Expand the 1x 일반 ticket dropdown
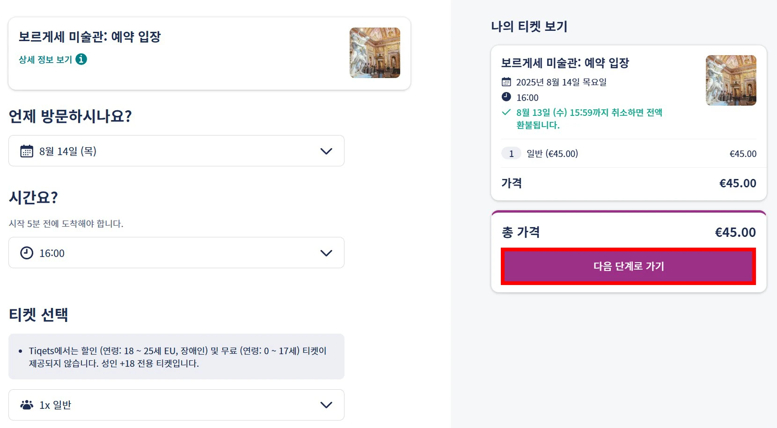This screenshot has height=428, width=777. [176, 405]
